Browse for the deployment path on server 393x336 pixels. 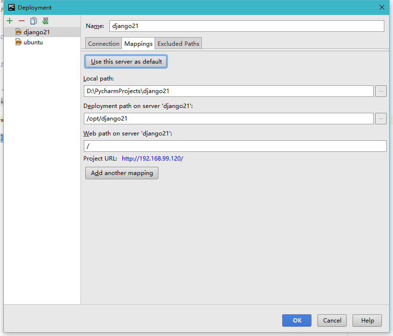click(380, 119)
